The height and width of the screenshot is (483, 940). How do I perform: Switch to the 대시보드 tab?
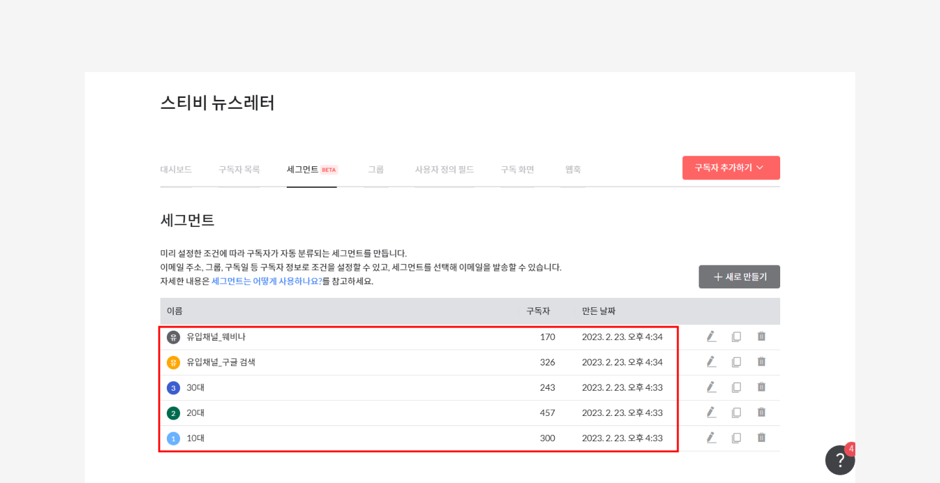(176, 169)
